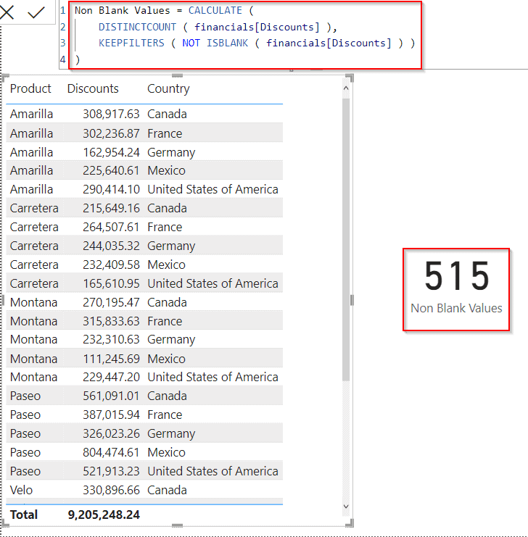The image size is (528, 537).
Task: Click the 515 card value
Action: click(457, 276)
